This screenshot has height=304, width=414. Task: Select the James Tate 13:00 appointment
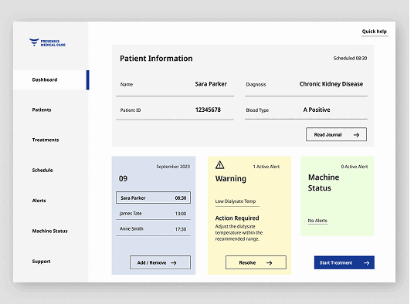pyautogui.click(x=153, y=213)
